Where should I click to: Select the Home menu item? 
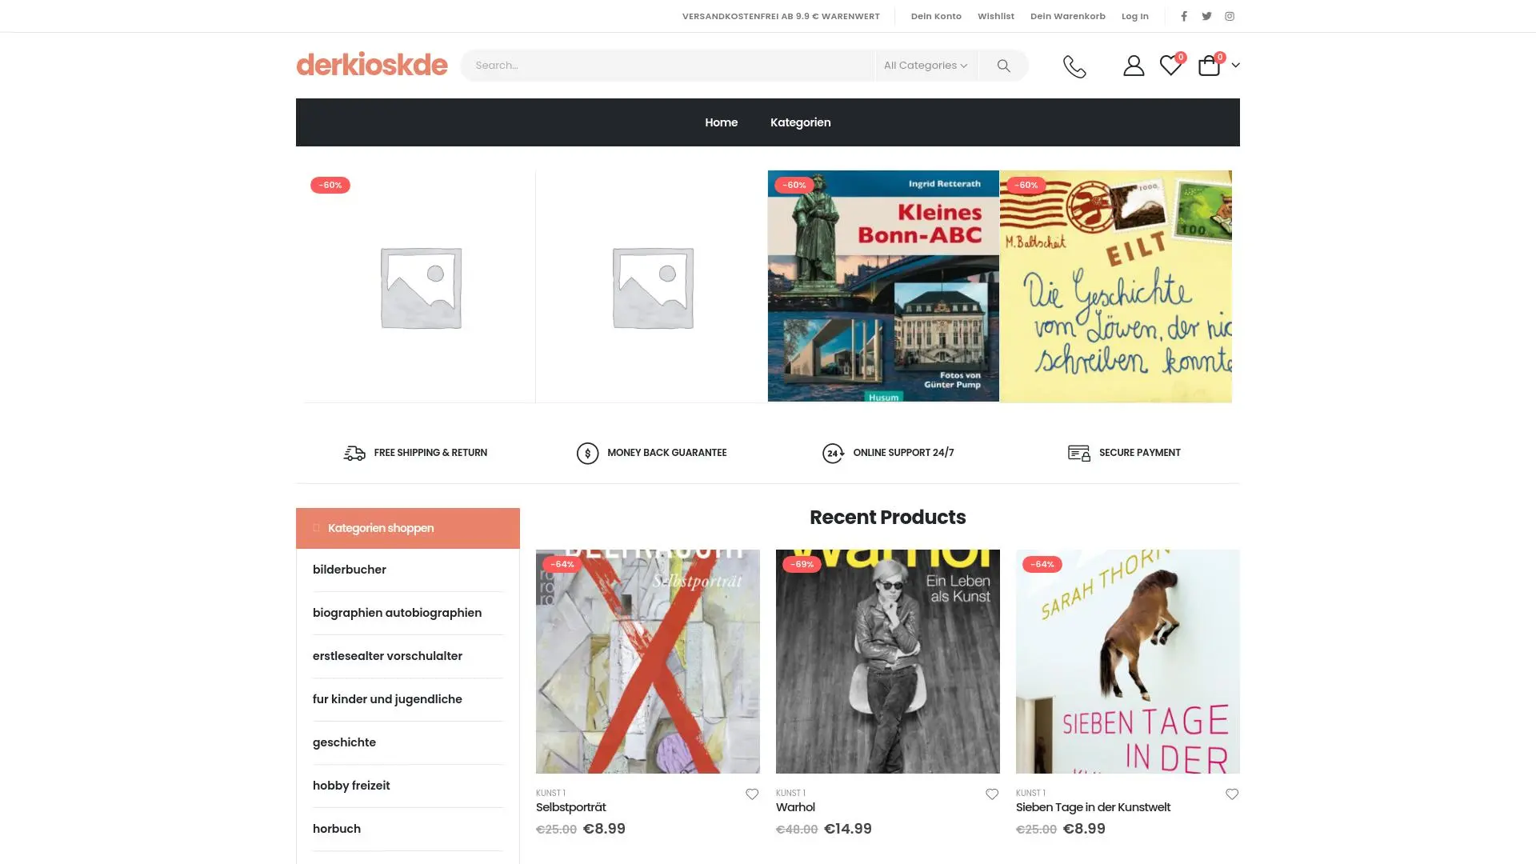click(x=721, y=122)
